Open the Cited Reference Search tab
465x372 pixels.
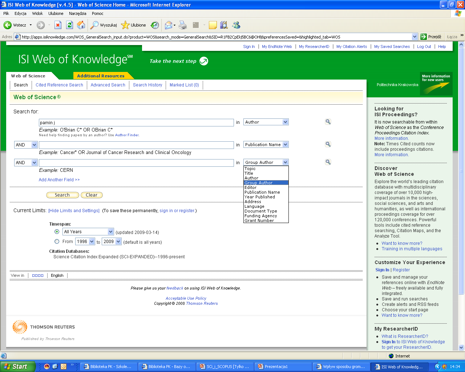click(x=59, y=85)
